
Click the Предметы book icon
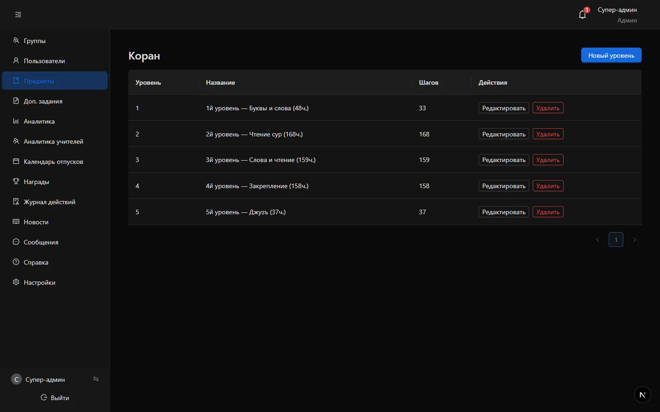pos(16,81)
